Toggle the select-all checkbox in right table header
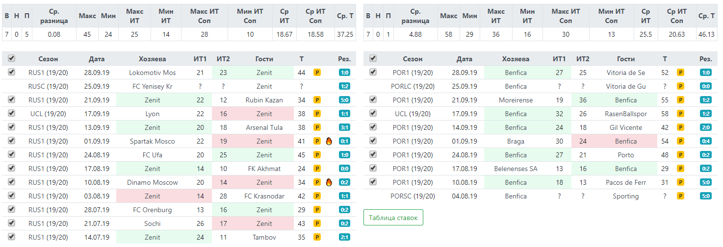Viewport: 723px width, 247px height. pyautogui.click(x=373, y=58)
